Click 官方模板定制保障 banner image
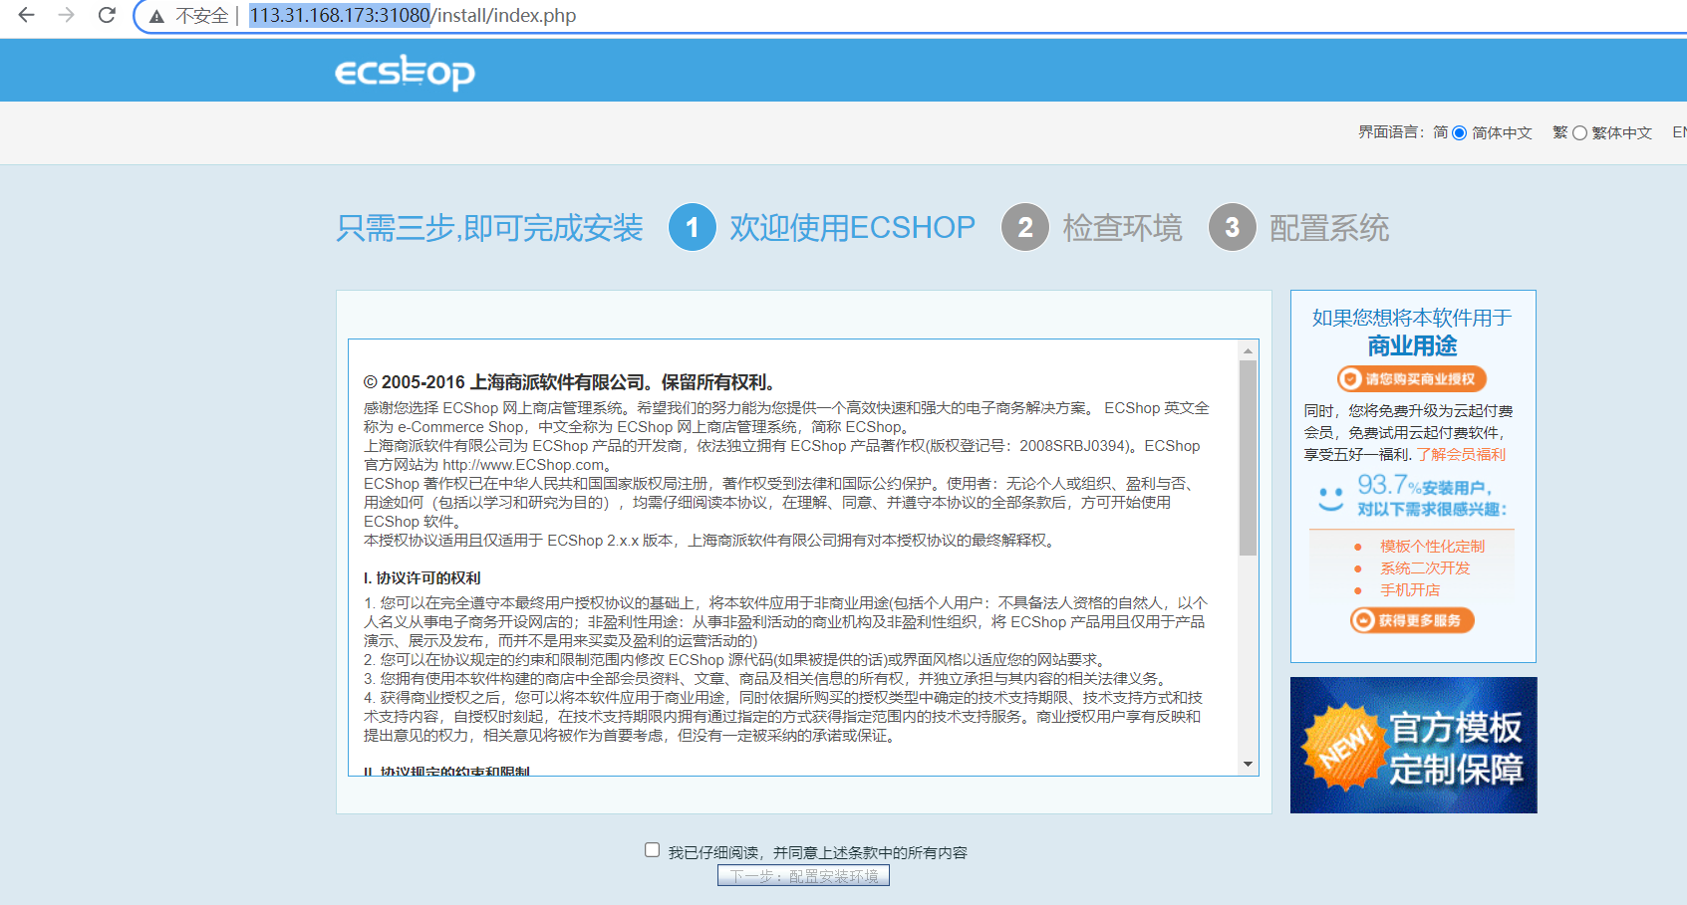 coord(1413,745)
